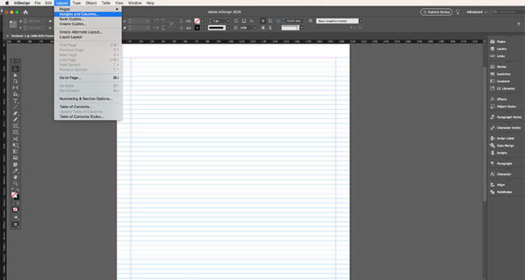Select the Eyedropper tool
Viewport: 525px width, 280px height.
pyautogui.click(x=15, y=171)
